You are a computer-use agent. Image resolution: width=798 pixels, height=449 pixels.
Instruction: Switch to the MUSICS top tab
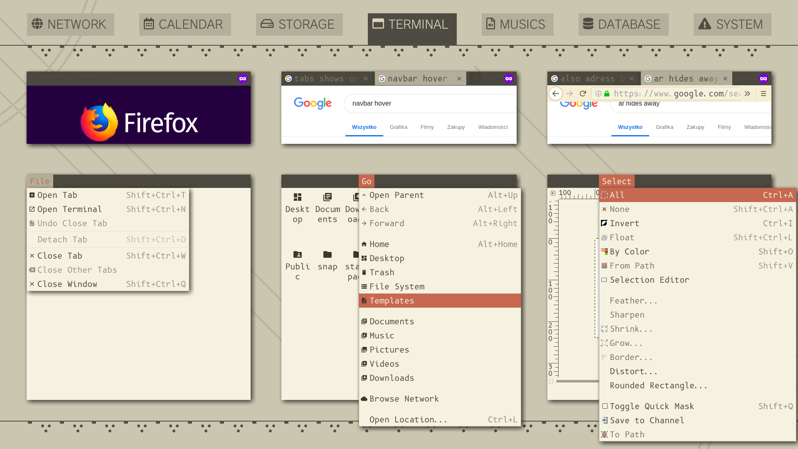[517, 25]
